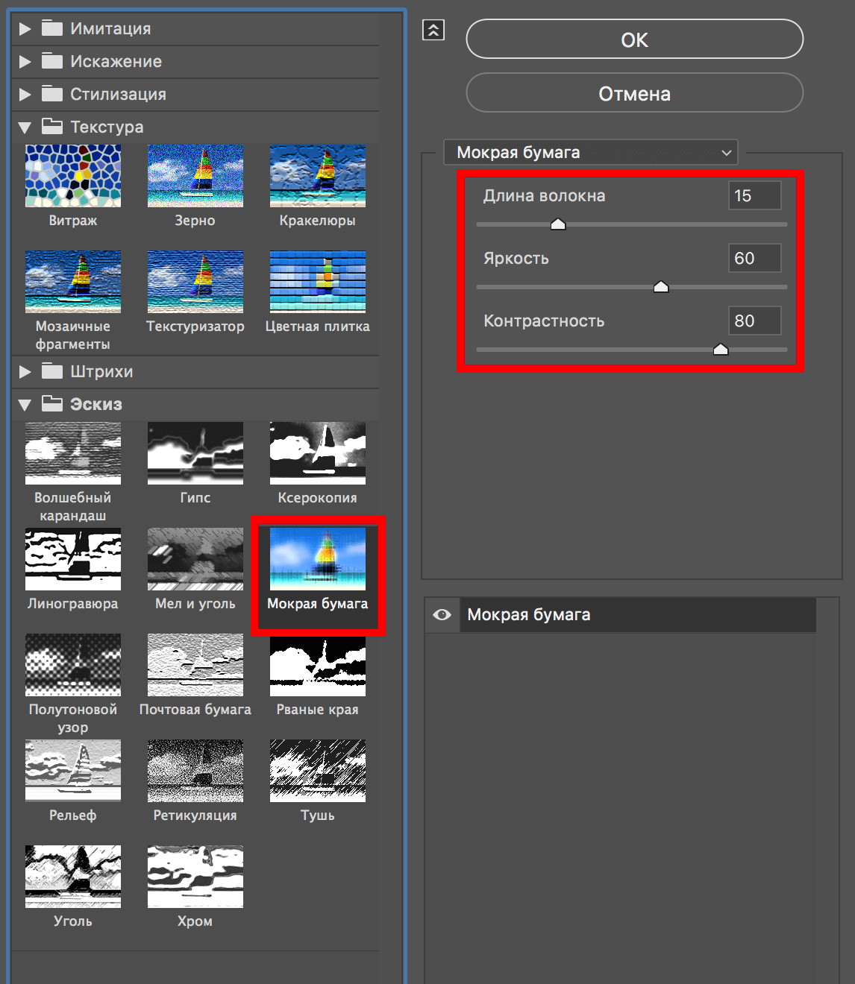
Task: Select the Хром filter thumbnail
Action: pyautogui.click(x=195, y=877)
